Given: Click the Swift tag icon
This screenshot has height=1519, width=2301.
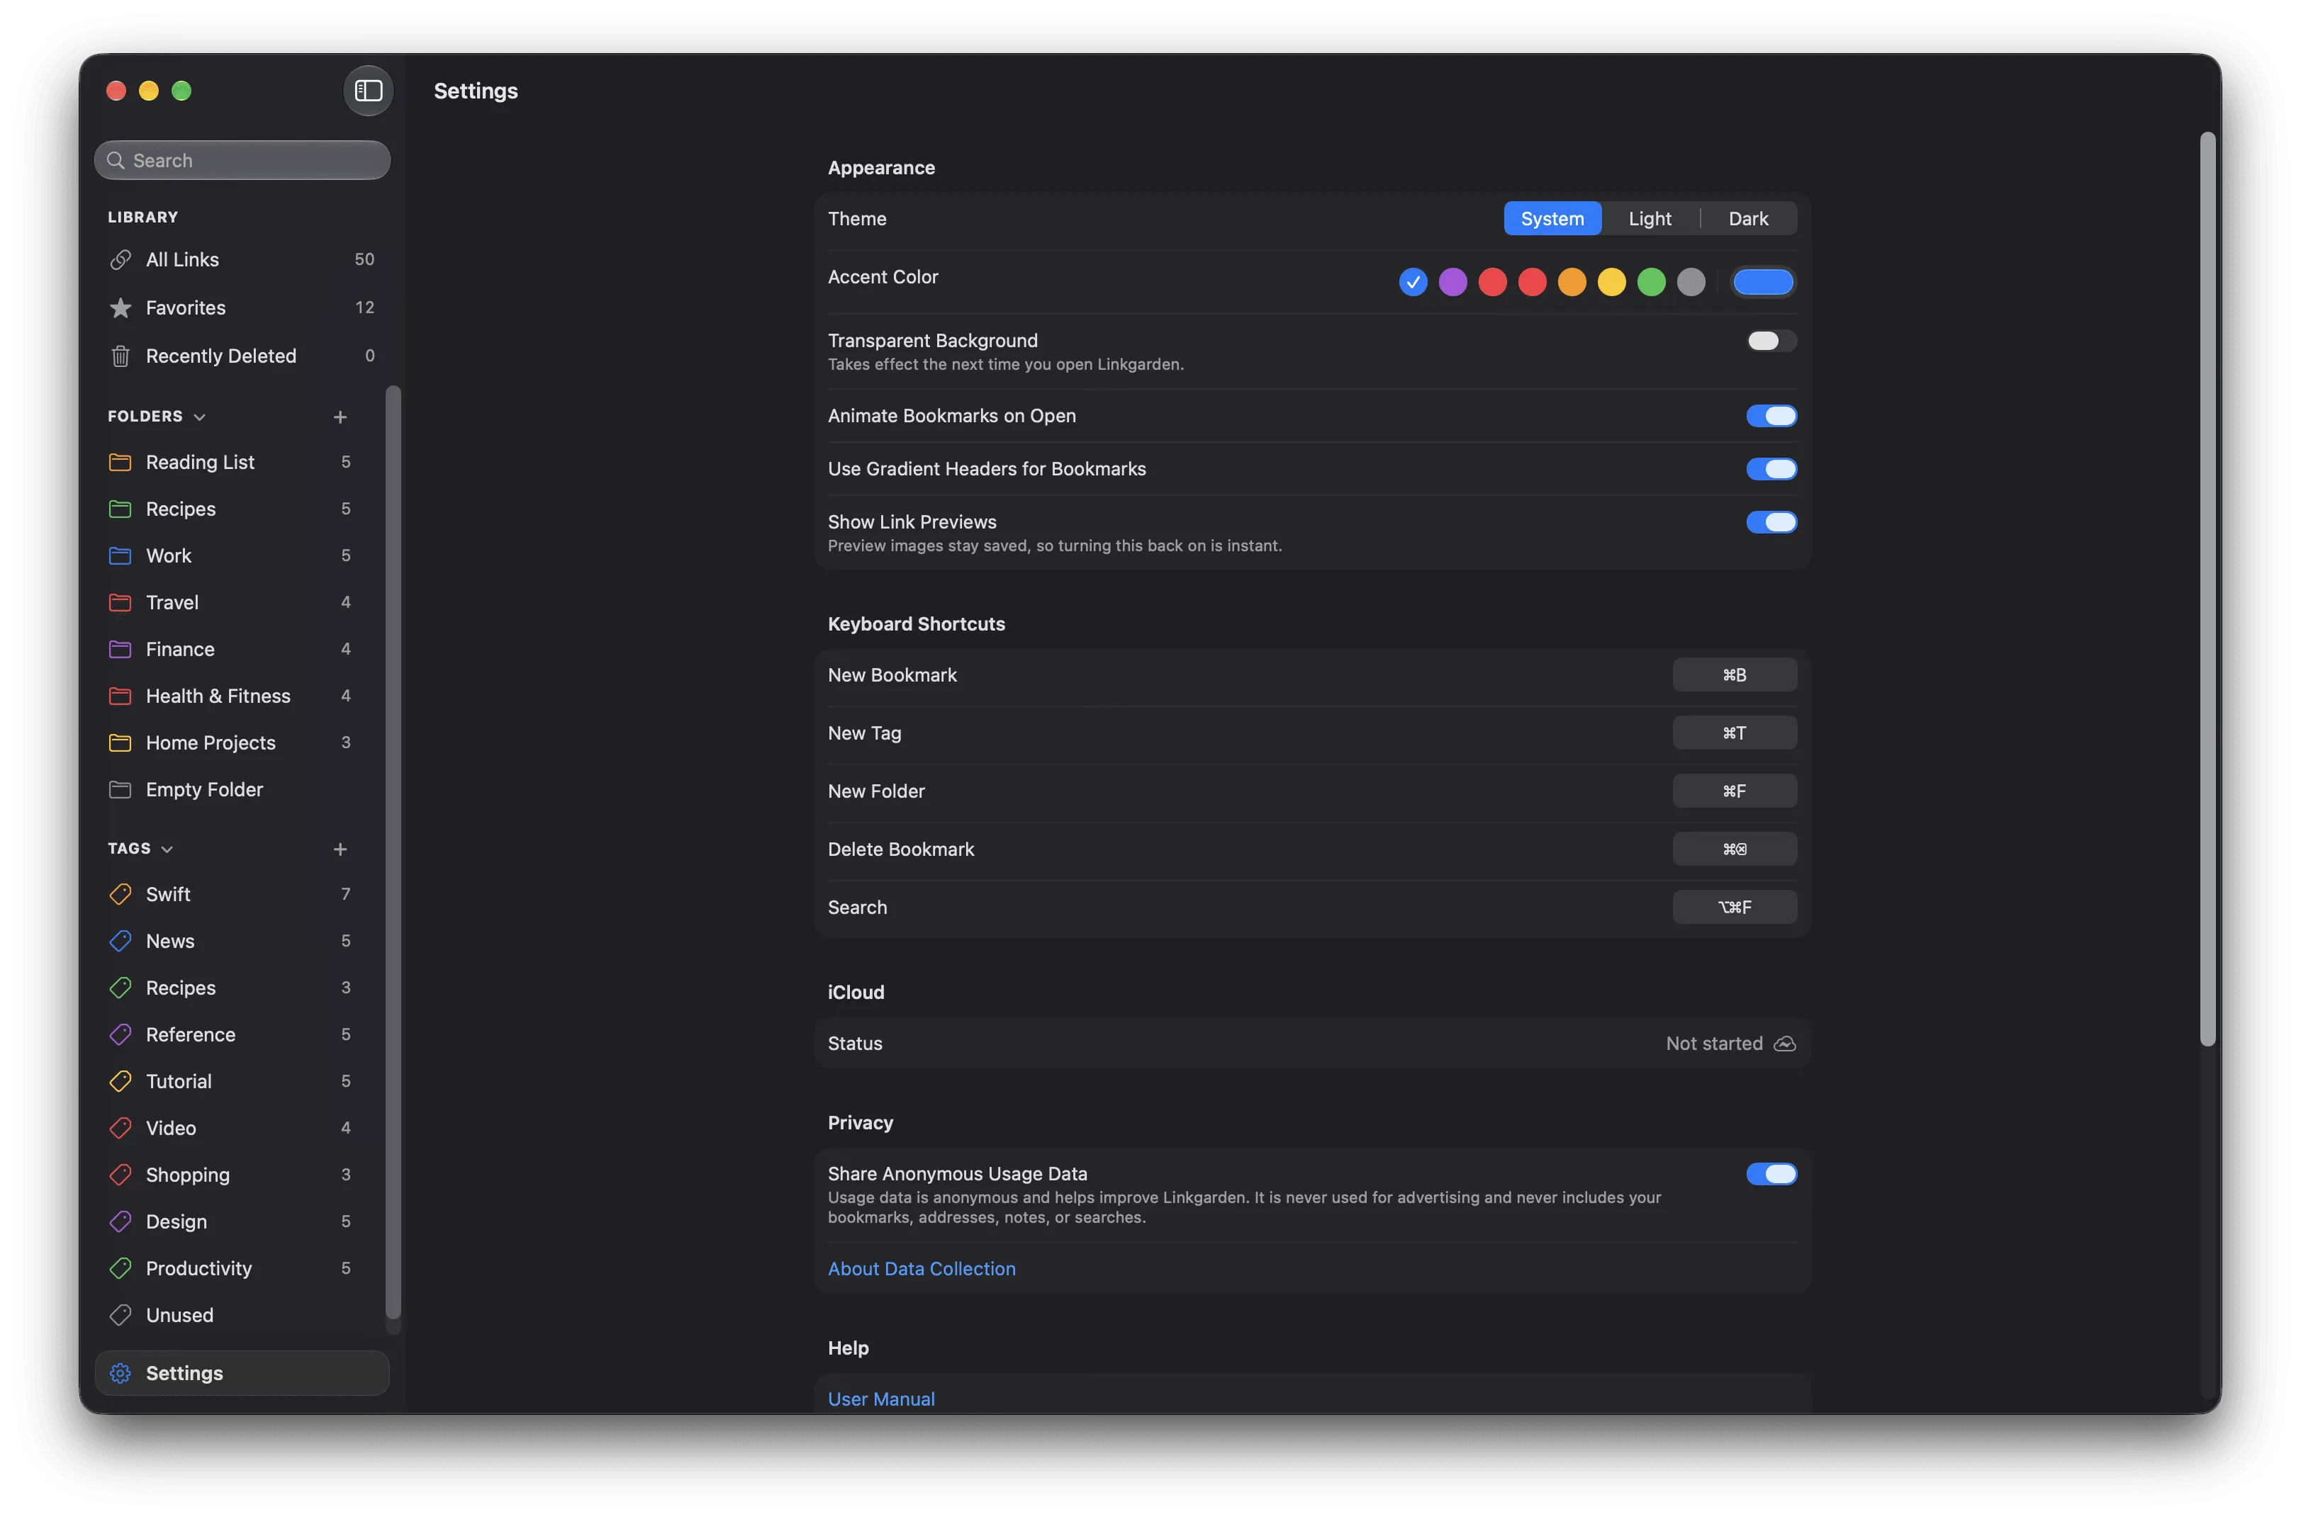Looking at the screenshot, I should [121, 894].
